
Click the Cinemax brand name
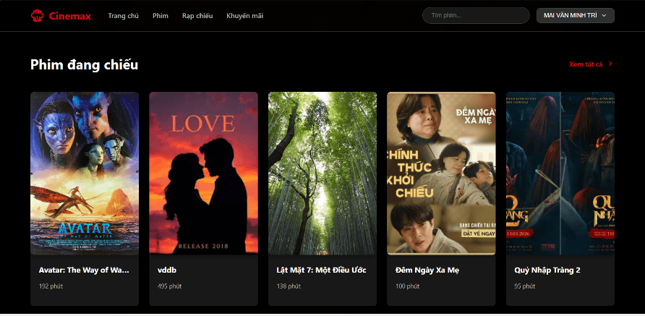point(70,16)
